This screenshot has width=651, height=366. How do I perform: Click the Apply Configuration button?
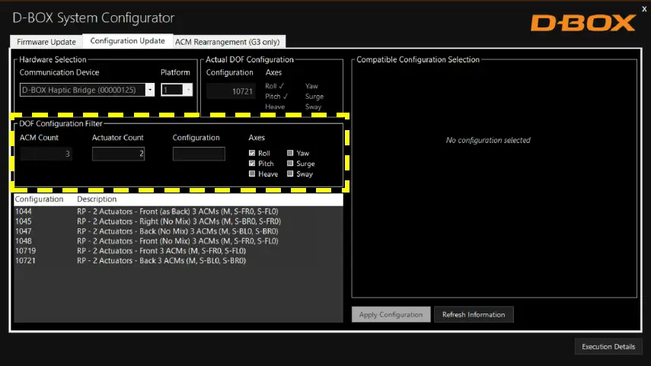tap(391, 314)
